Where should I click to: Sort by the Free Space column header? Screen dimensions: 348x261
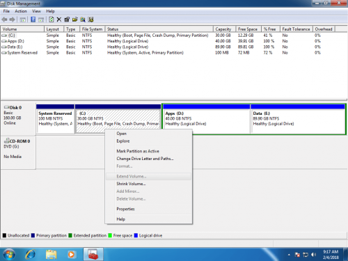[x=248, y=29]
